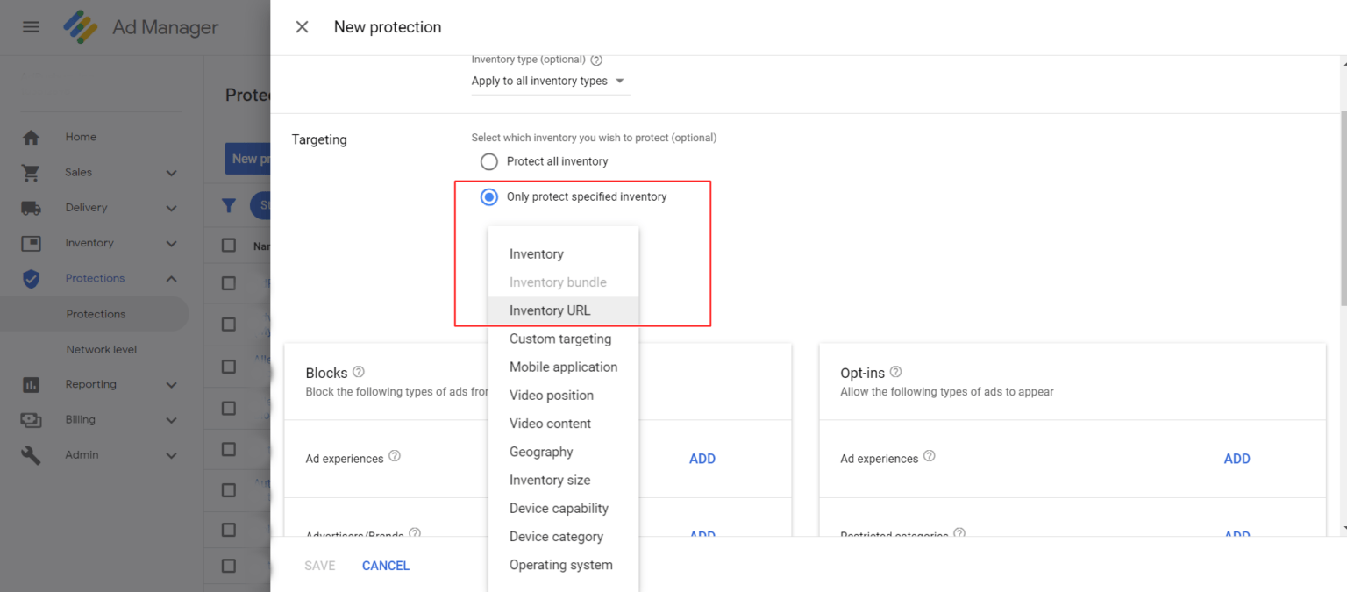Click the Reporting bar chart icon
Viewport: 1347px width, 592px height.
31,385
